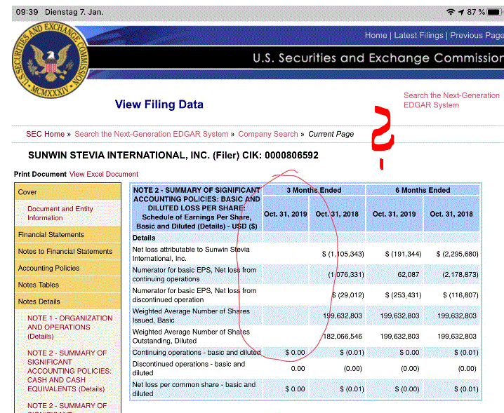The image size is (504, 413).
Task: Click the View Filing Data heading
Action: coord(159,104)
